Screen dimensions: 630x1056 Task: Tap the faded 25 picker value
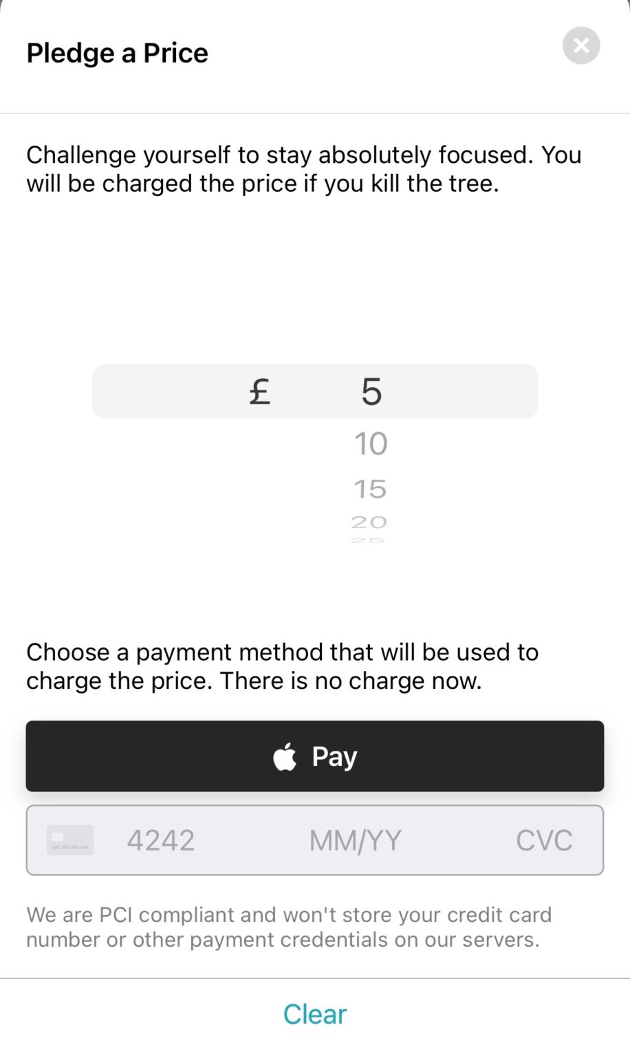(x=368, y=541)
